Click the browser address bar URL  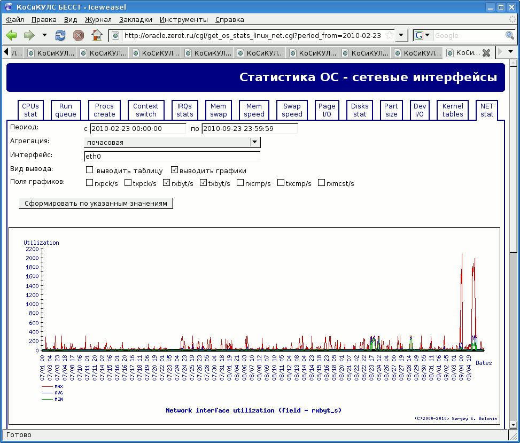click(252, 35)
